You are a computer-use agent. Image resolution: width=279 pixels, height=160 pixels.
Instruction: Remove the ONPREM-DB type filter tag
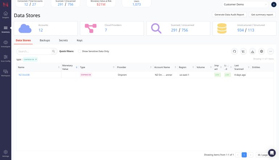pos(36,59)
